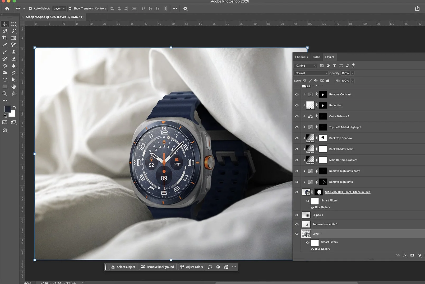425x284 pixels.
Task: Open more align options ellipsis
Action: (175, 8)
